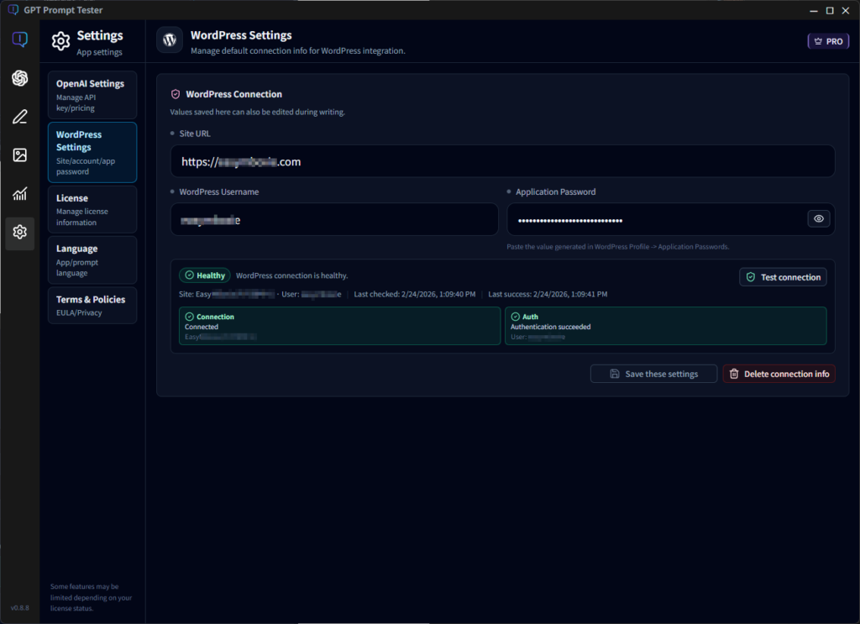860x624 pixels.
Task: Open the prompt tester chat panel
Action: (19, 39)
